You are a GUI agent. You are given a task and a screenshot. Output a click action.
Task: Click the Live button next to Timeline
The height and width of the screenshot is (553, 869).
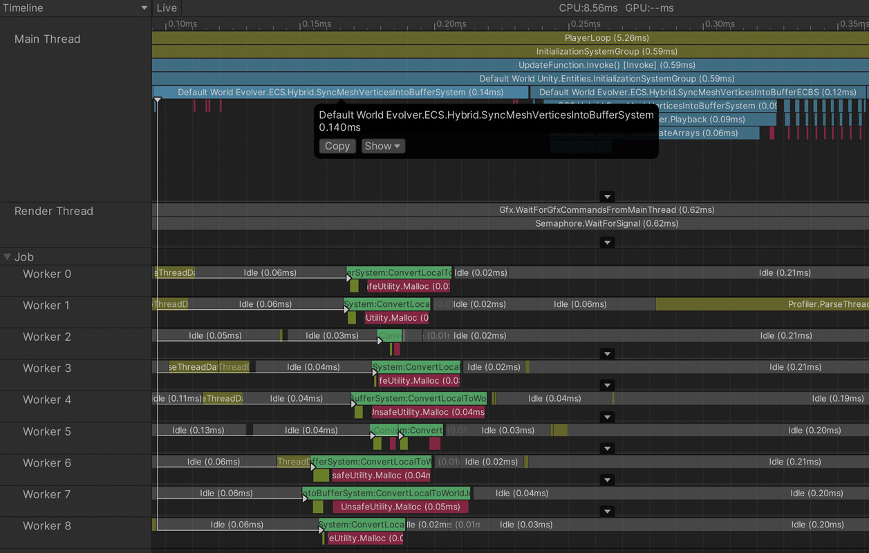pos(167,8)
